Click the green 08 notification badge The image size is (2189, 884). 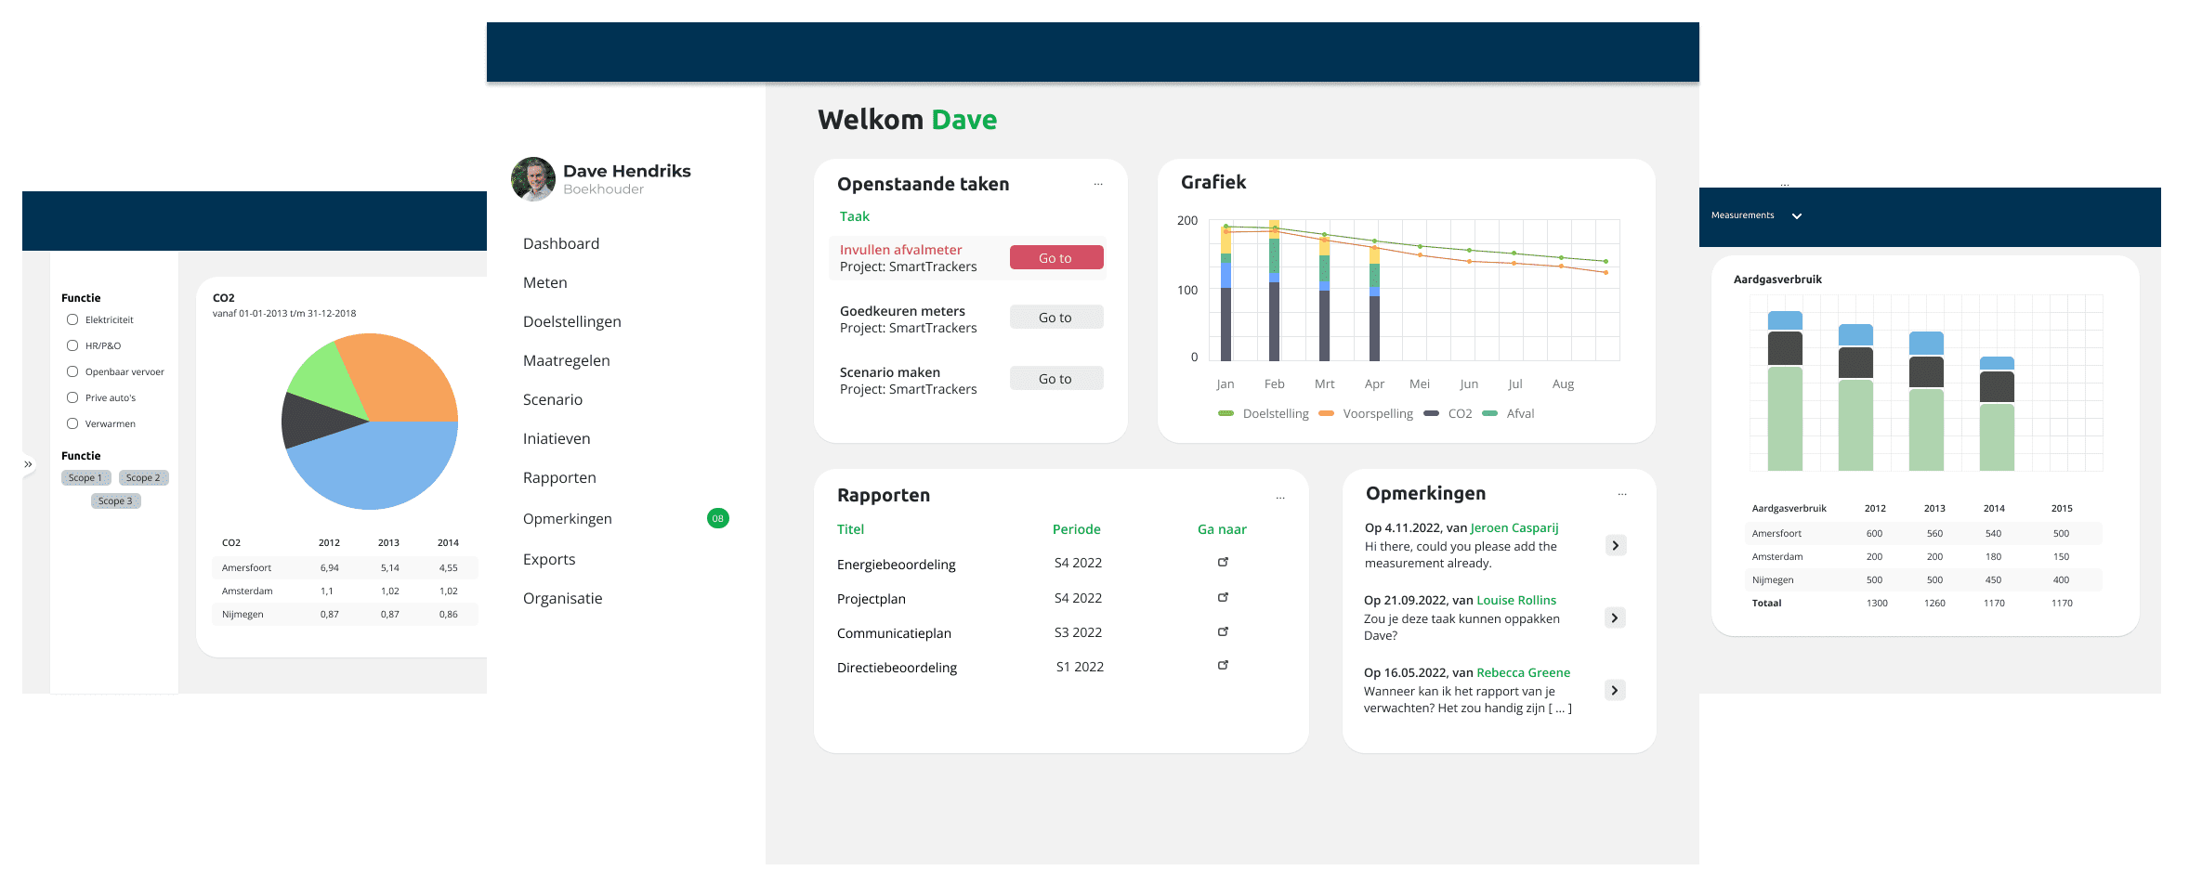717,518
